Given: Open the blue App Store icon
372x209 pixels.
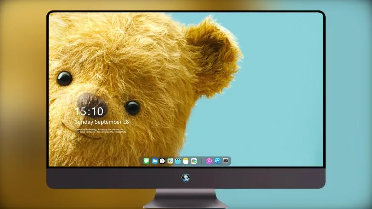Looking at the screenshot, I should pos(218,161).
